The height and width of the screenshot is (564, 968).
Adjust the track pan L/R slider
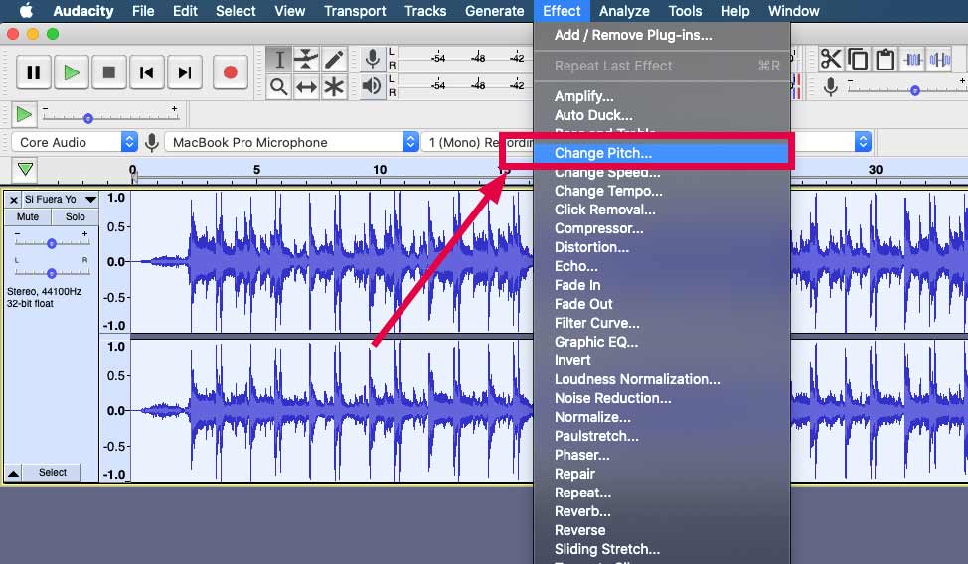52,273
